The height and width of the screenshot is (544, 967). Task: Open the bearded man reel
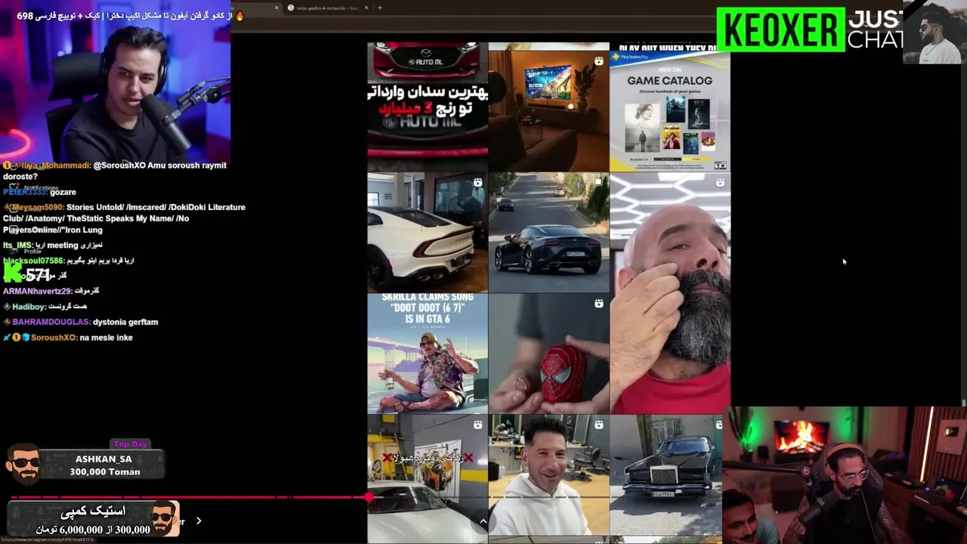[670, 293]
